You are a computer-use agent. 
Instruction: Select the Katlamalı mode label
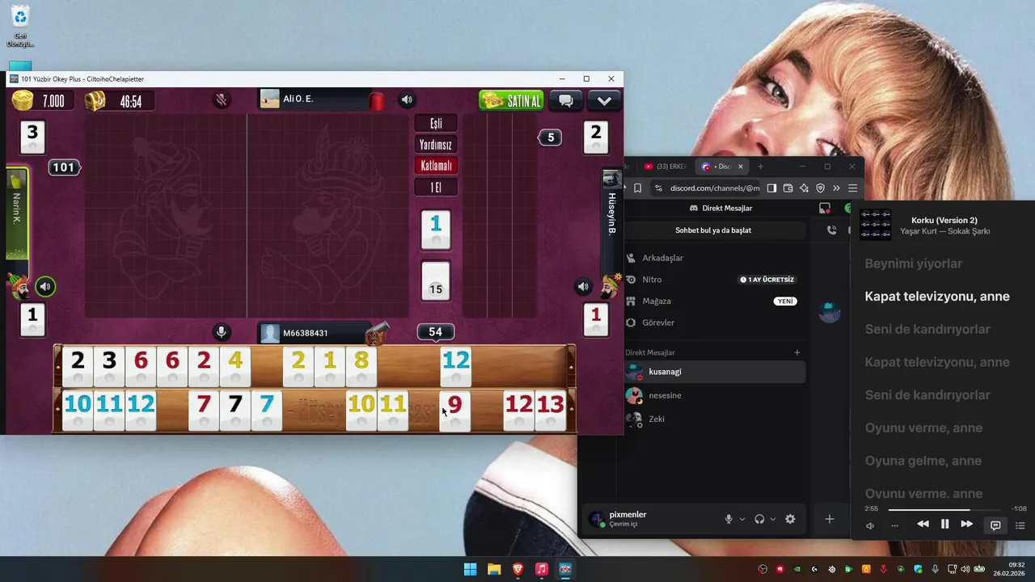(x=436, y=166)
